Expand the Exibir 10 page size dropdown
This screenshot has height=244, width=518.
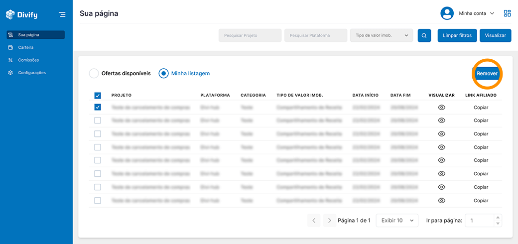[x=397, y=220]
